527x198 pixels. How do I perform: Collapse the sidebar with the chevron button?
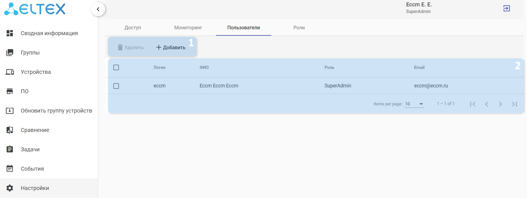98,9
